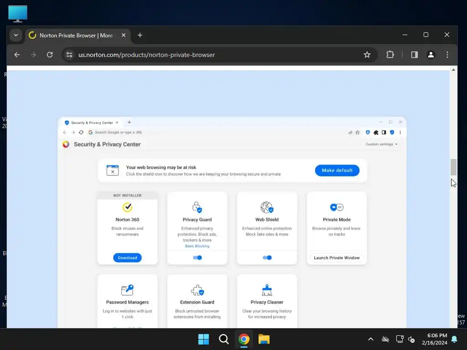
Task: Click the inner browser share icon
Action: pos(350,133)
